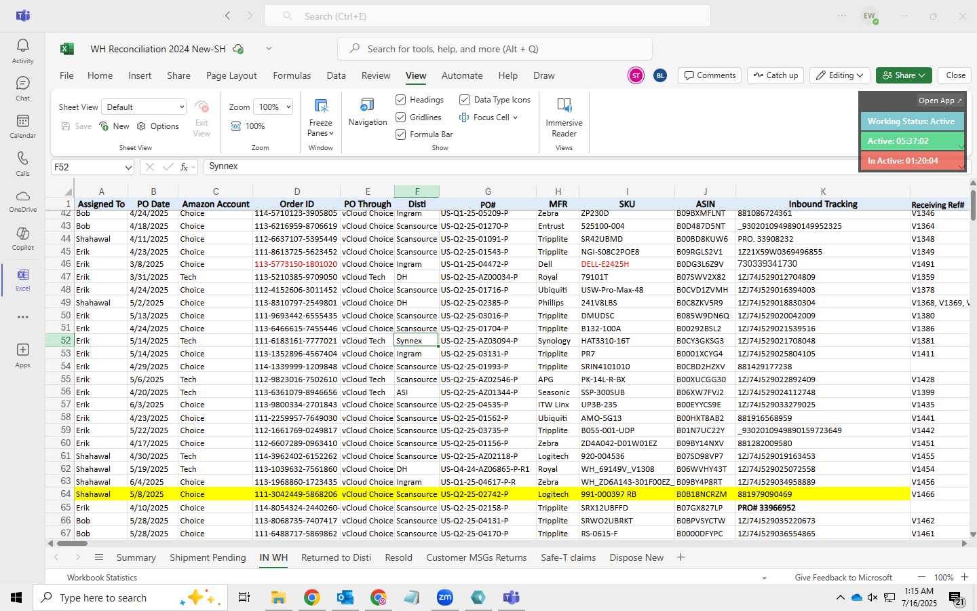Click the select all corner triangle

pyautogui.click(x=68, y=191)
